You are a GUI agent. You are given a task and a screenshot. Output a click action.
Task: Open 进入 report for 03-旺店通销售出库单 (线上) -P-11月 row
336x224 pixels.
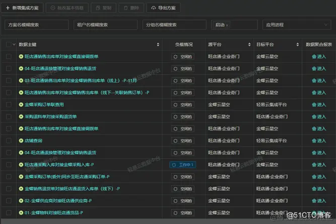[319, 81]
